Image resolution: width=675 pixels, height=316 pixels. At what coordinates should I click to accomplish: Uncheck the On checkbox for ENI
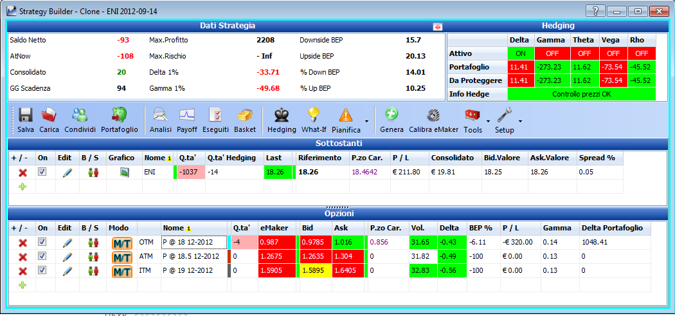coord(42,172)
